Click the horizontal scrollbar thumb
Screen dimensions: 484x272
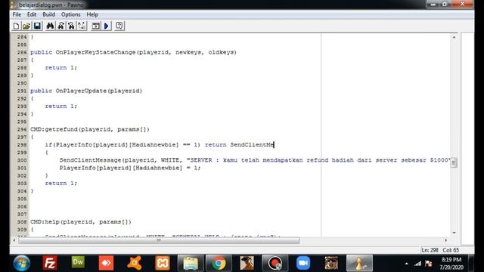[159, 240]
